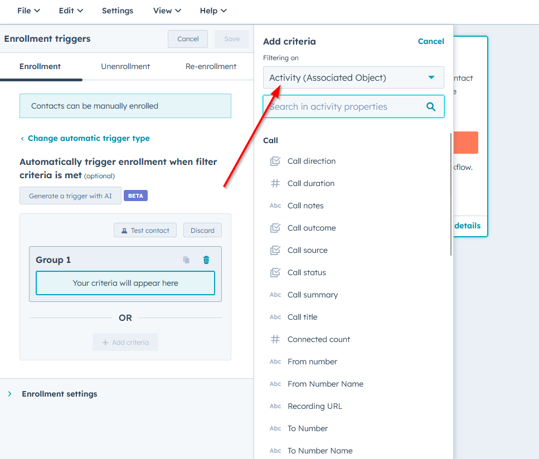The width and height of the screenshot is (539, 459).
Task: Switch to the Re-enrollment tab
Action: pyautogui.click(x=210, y=66)
